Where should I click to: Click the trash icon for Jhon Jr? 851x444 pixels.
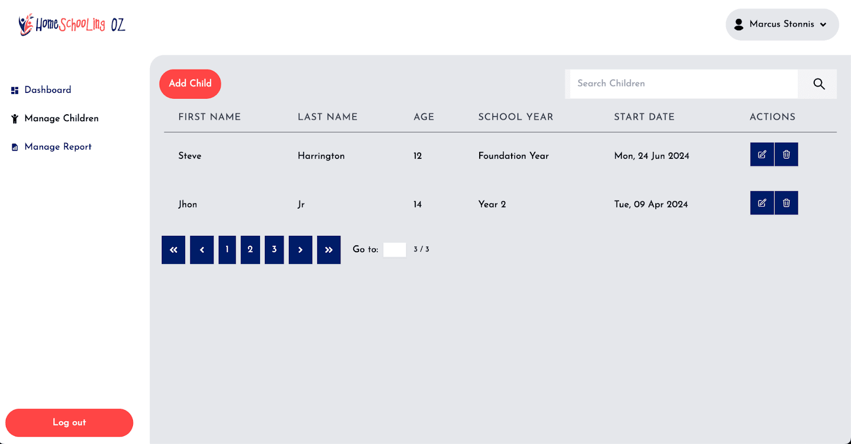coord(786,203)
